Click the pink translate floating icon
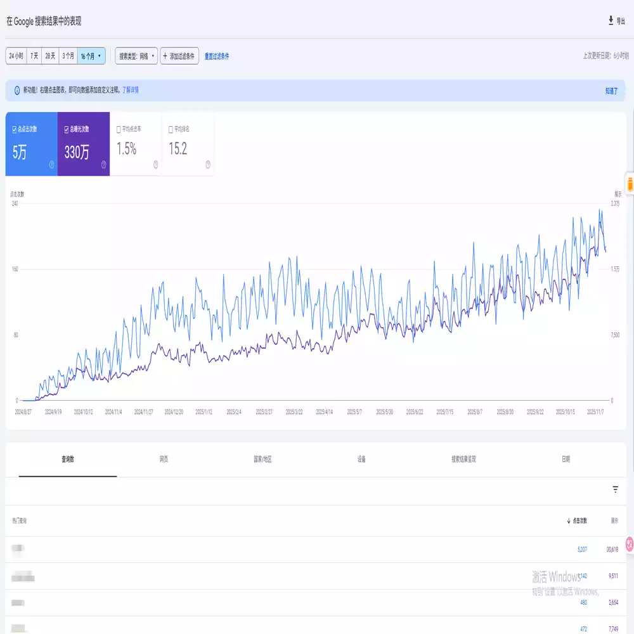The width and height of the screenshot is (634, 634). (x=630, y=543)
